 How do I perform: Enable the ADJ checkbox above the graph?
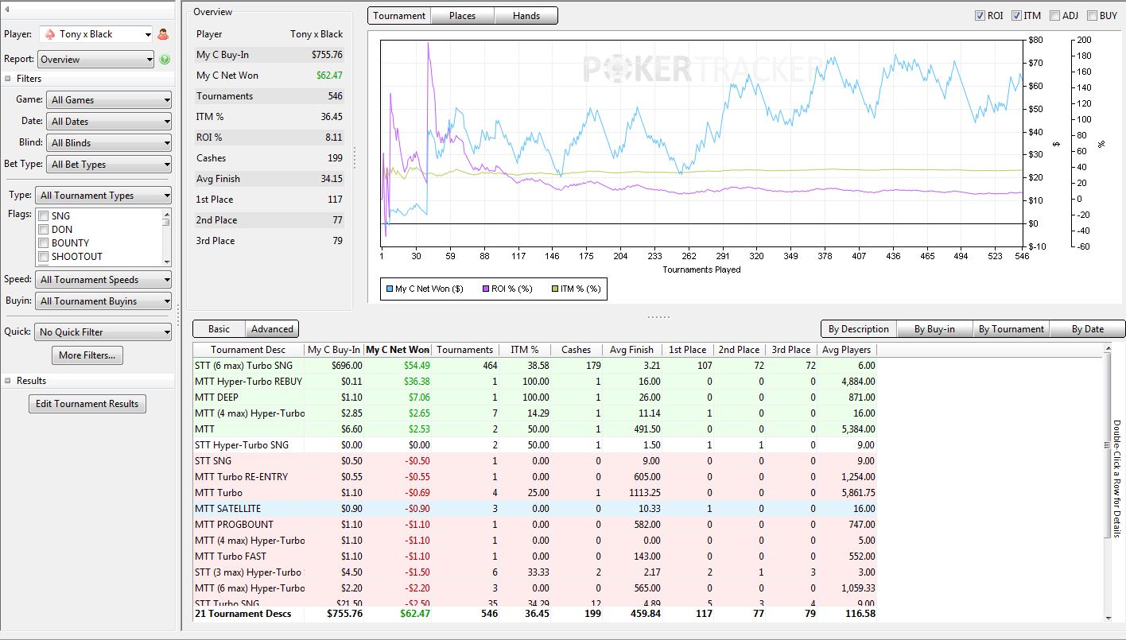click(x=1054, y=15)
